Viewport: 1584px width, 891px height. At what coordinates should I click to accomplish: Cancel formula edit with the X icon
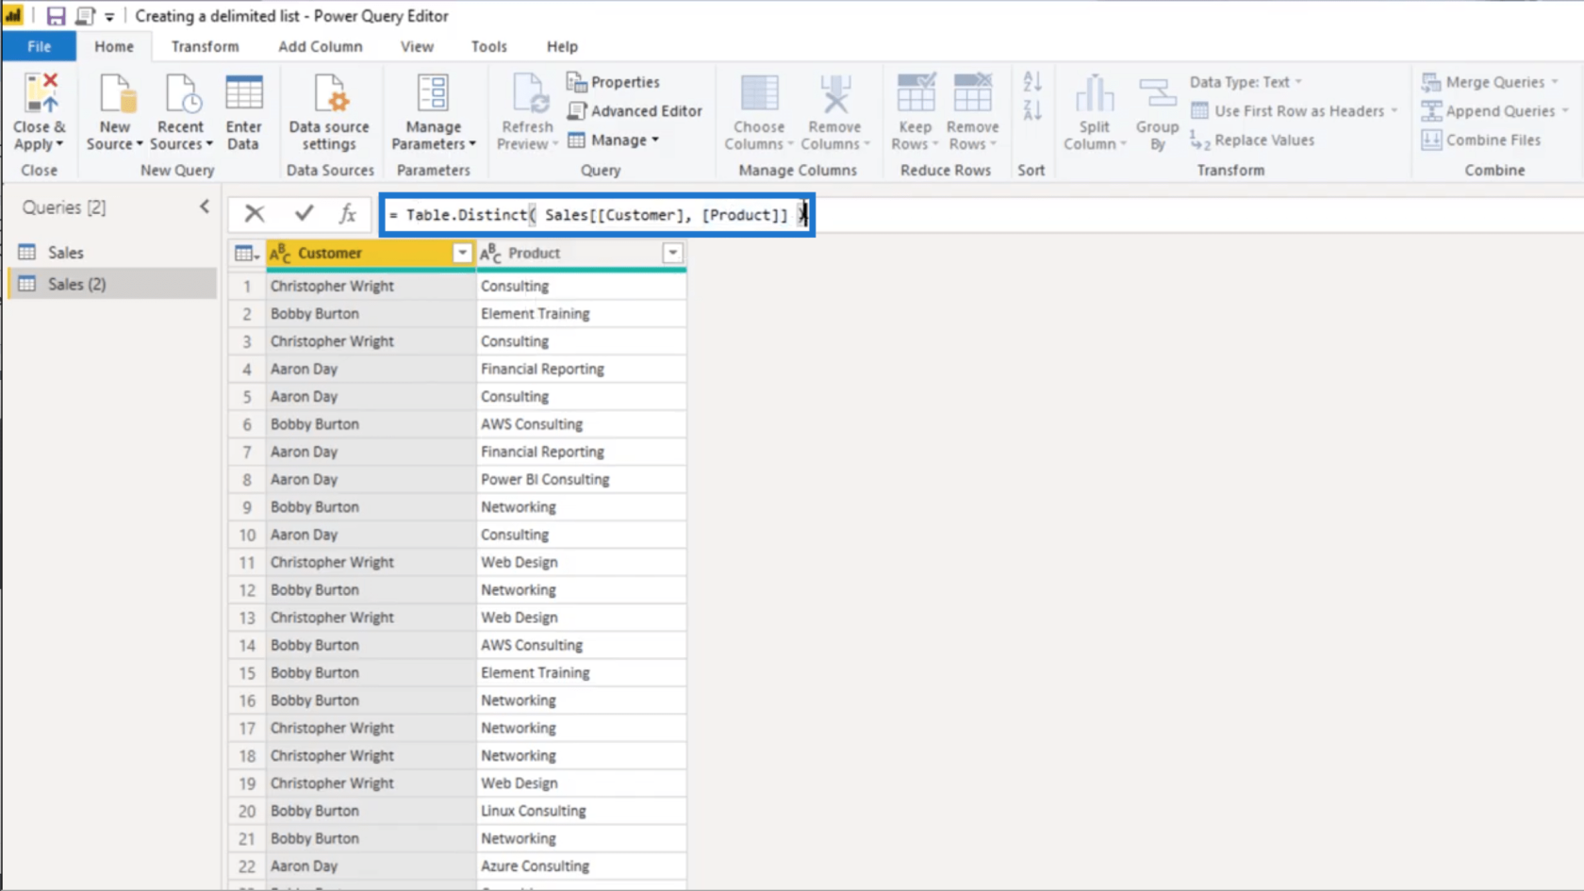[255, 213]
